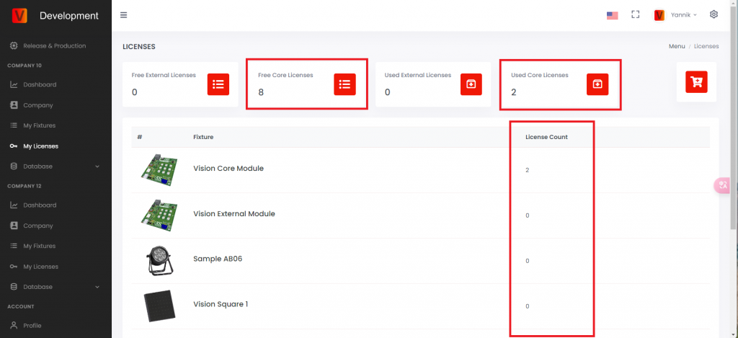Open Dashboard under Company 12

(39, 205)
